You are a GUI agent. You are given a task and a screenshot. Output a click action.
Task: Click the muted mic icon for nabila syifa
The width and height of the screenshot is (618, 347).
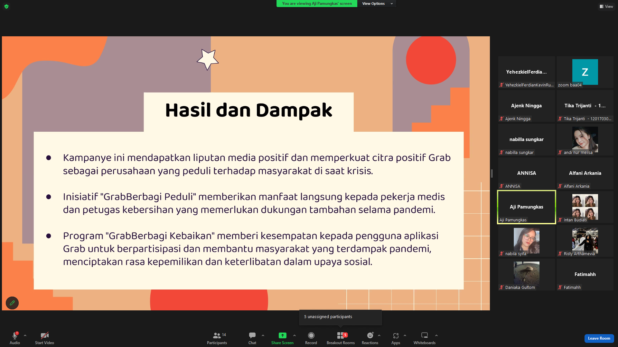pos(501,254)
